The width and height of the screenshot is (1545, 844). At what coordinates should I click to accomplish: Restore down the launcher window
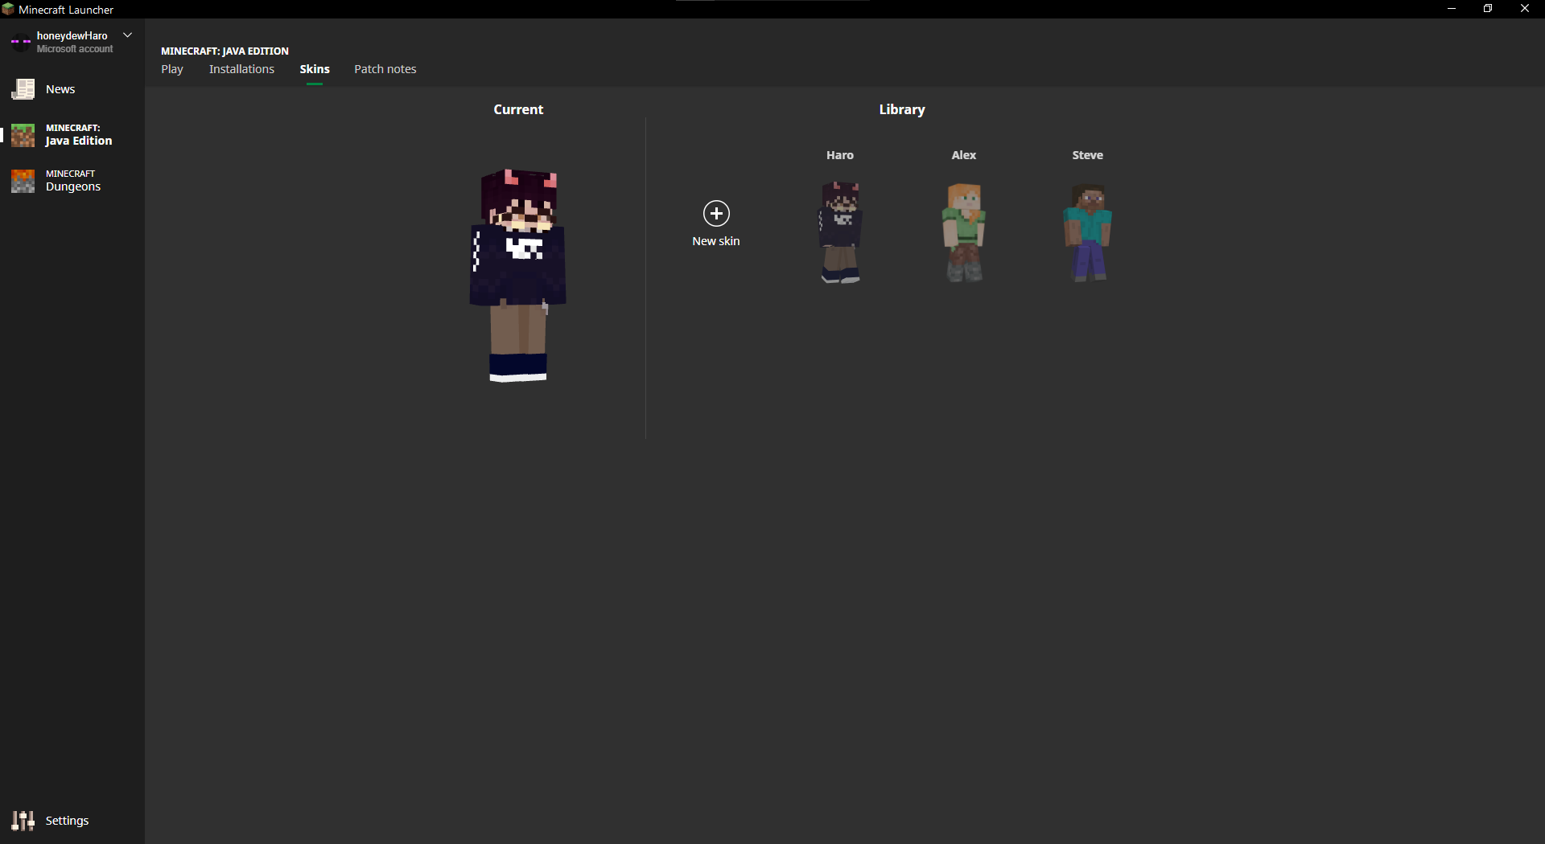click(x=1488, y=9)
